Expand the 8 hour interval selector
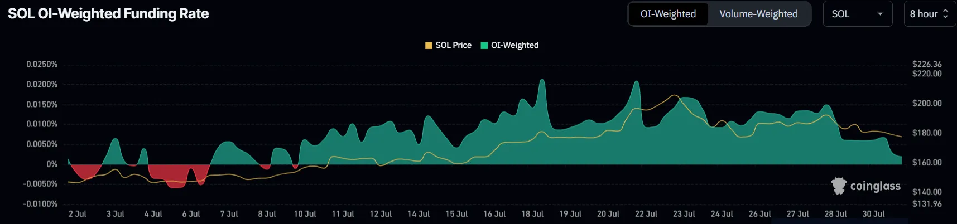This screenshot has height=224, width=957. coord(930,14)
